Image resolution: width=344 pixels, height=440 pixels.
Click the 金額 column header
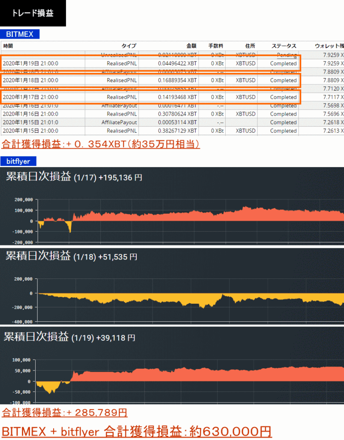(x=191, y=46)
